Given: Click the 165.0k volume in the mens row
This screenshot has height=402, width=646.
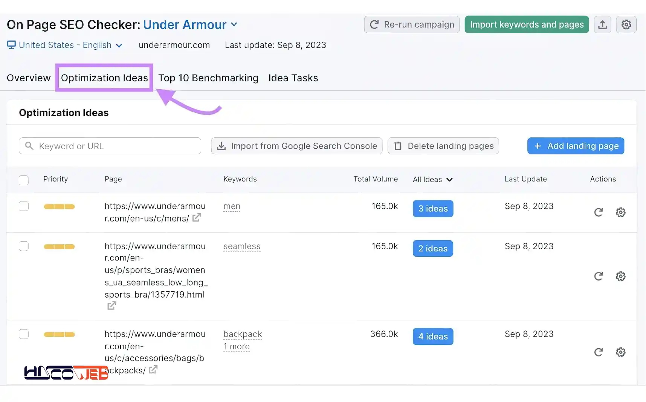Looking at the screenshot, I should (x=385, y=206).
